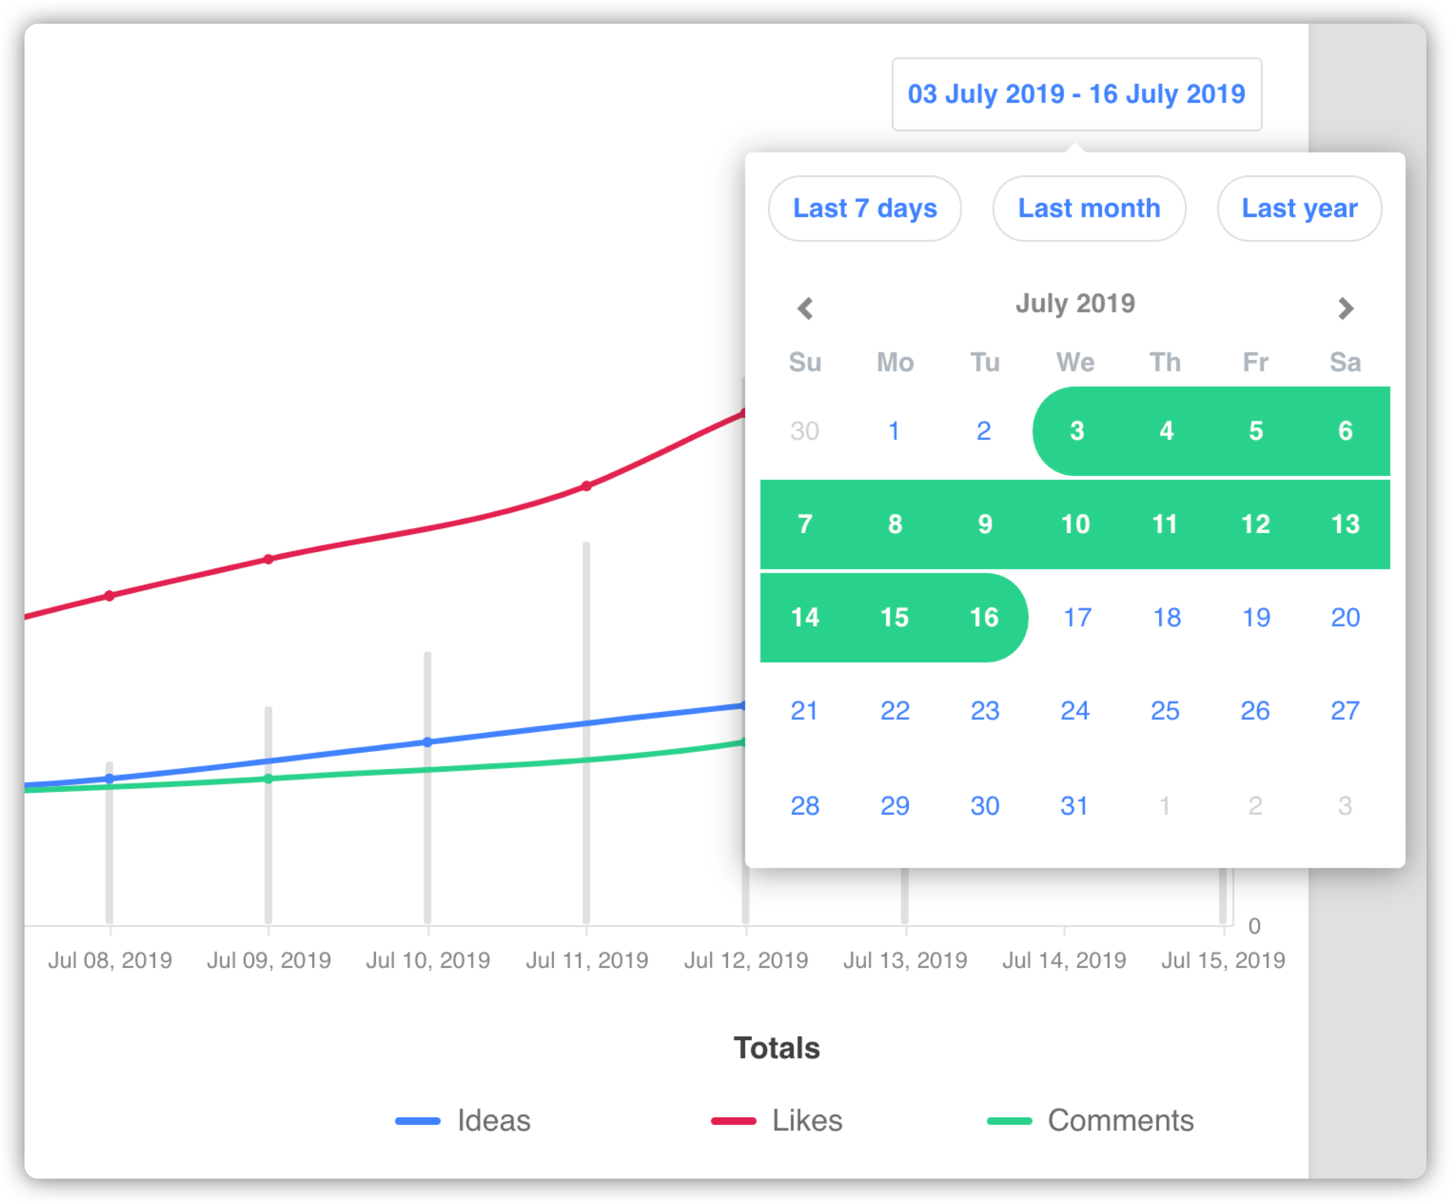The image size is (1451, 1204).
Task: Select July 2 in the calendar
Action: [x=985, y=431]
